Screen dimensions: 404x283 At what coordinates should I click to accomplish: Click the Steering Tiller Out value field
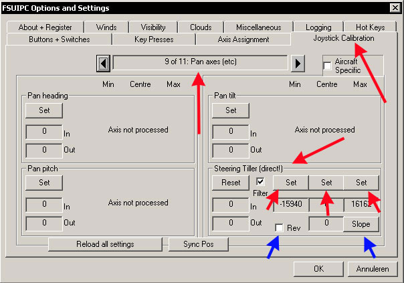click(231, 223)
